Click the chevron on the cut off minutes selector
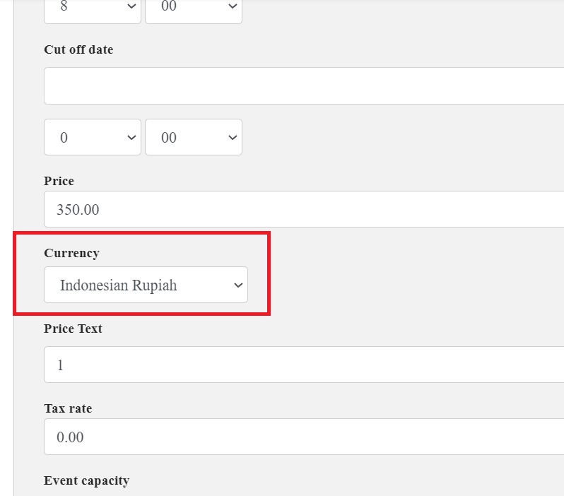The height and width of the screenshot is (496, 564). (232, 138)
